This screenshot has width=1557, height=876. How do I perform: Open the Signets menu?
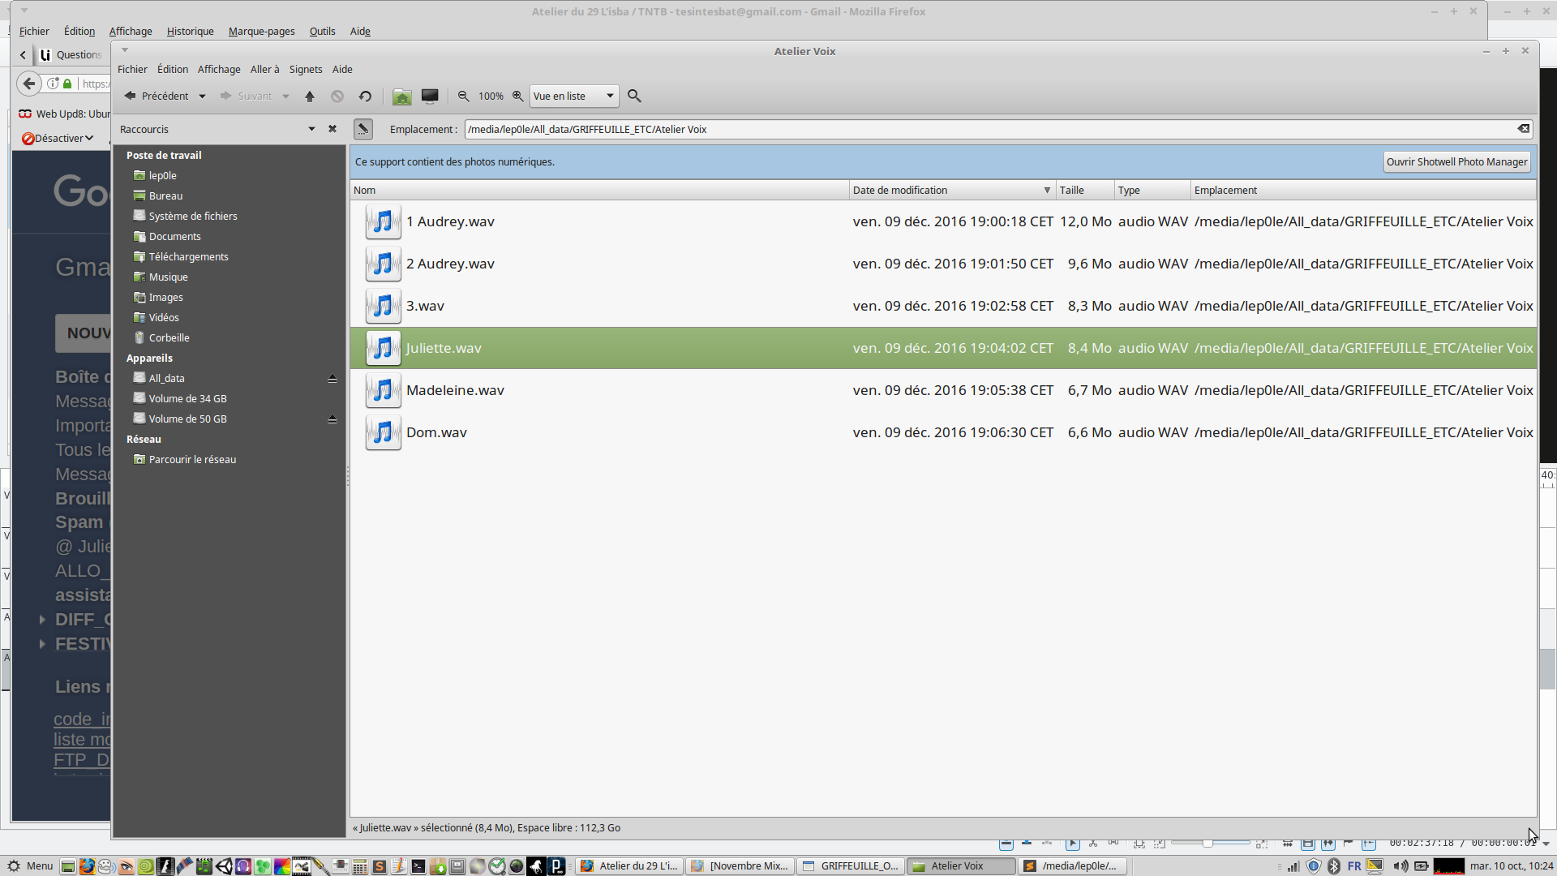(306, 70)
